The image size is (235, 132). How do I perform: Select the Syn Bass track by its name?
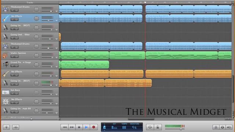(15, 90)
